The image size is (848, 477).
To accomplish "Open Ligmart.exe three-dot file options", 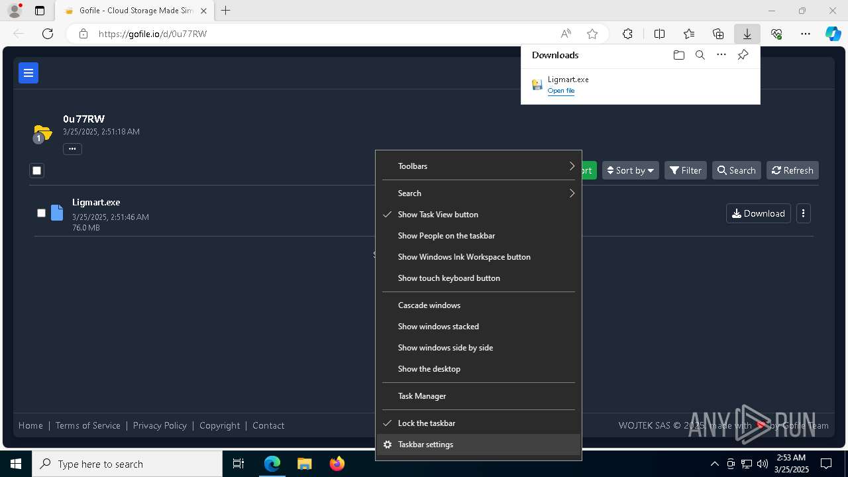I will (x=804, y=213).
